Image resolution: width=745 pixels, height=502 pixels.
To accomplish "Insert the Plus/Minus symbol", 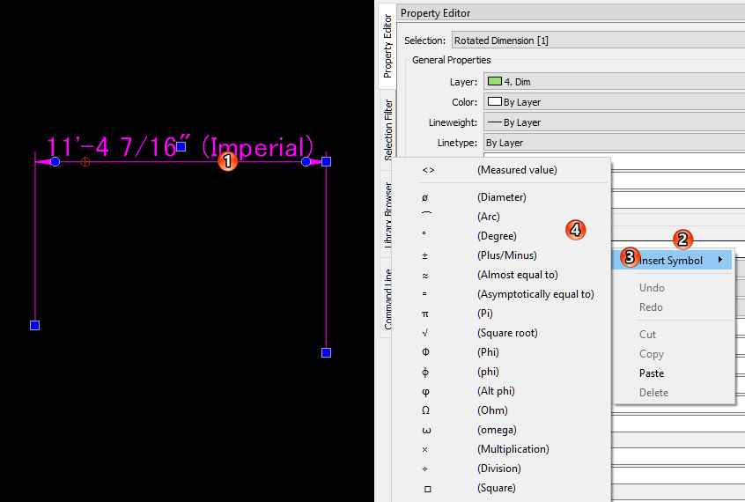I will 501,255.
